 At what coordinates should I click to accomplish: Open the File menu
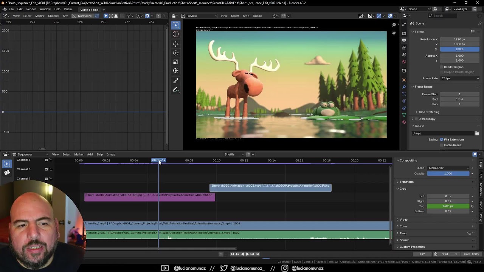[x=11, y=9]
